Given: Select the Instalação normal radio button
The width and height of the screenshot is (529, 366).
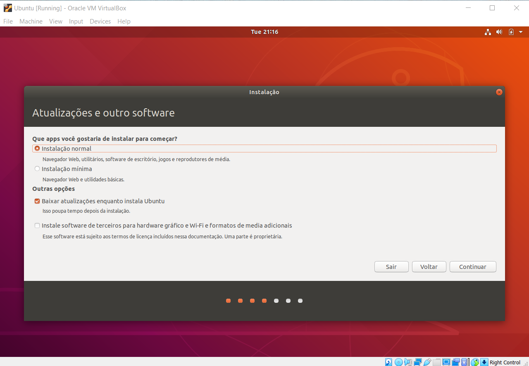Looking at the screenshot, I should coord(37,148).
